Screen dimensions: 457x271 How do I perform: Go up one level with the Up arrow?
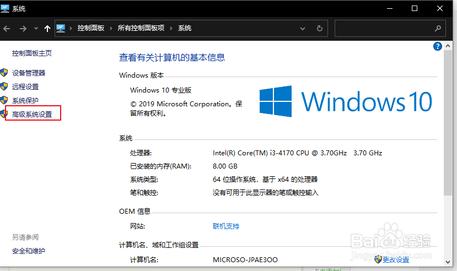coord(47,29)
